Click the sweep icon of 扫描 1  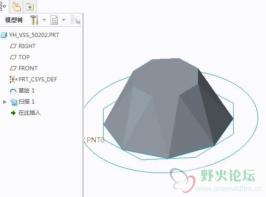pyautogui.click(x=13, y=102)
